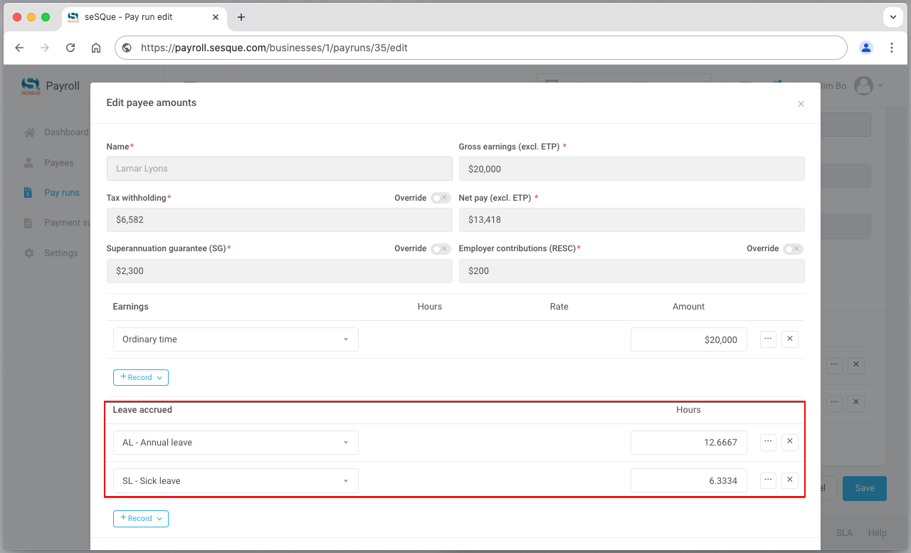The width and height of the screenshot is (911, 553).
Task: Expand the SL - Sick leave dropdown
Action: [236, 481]
